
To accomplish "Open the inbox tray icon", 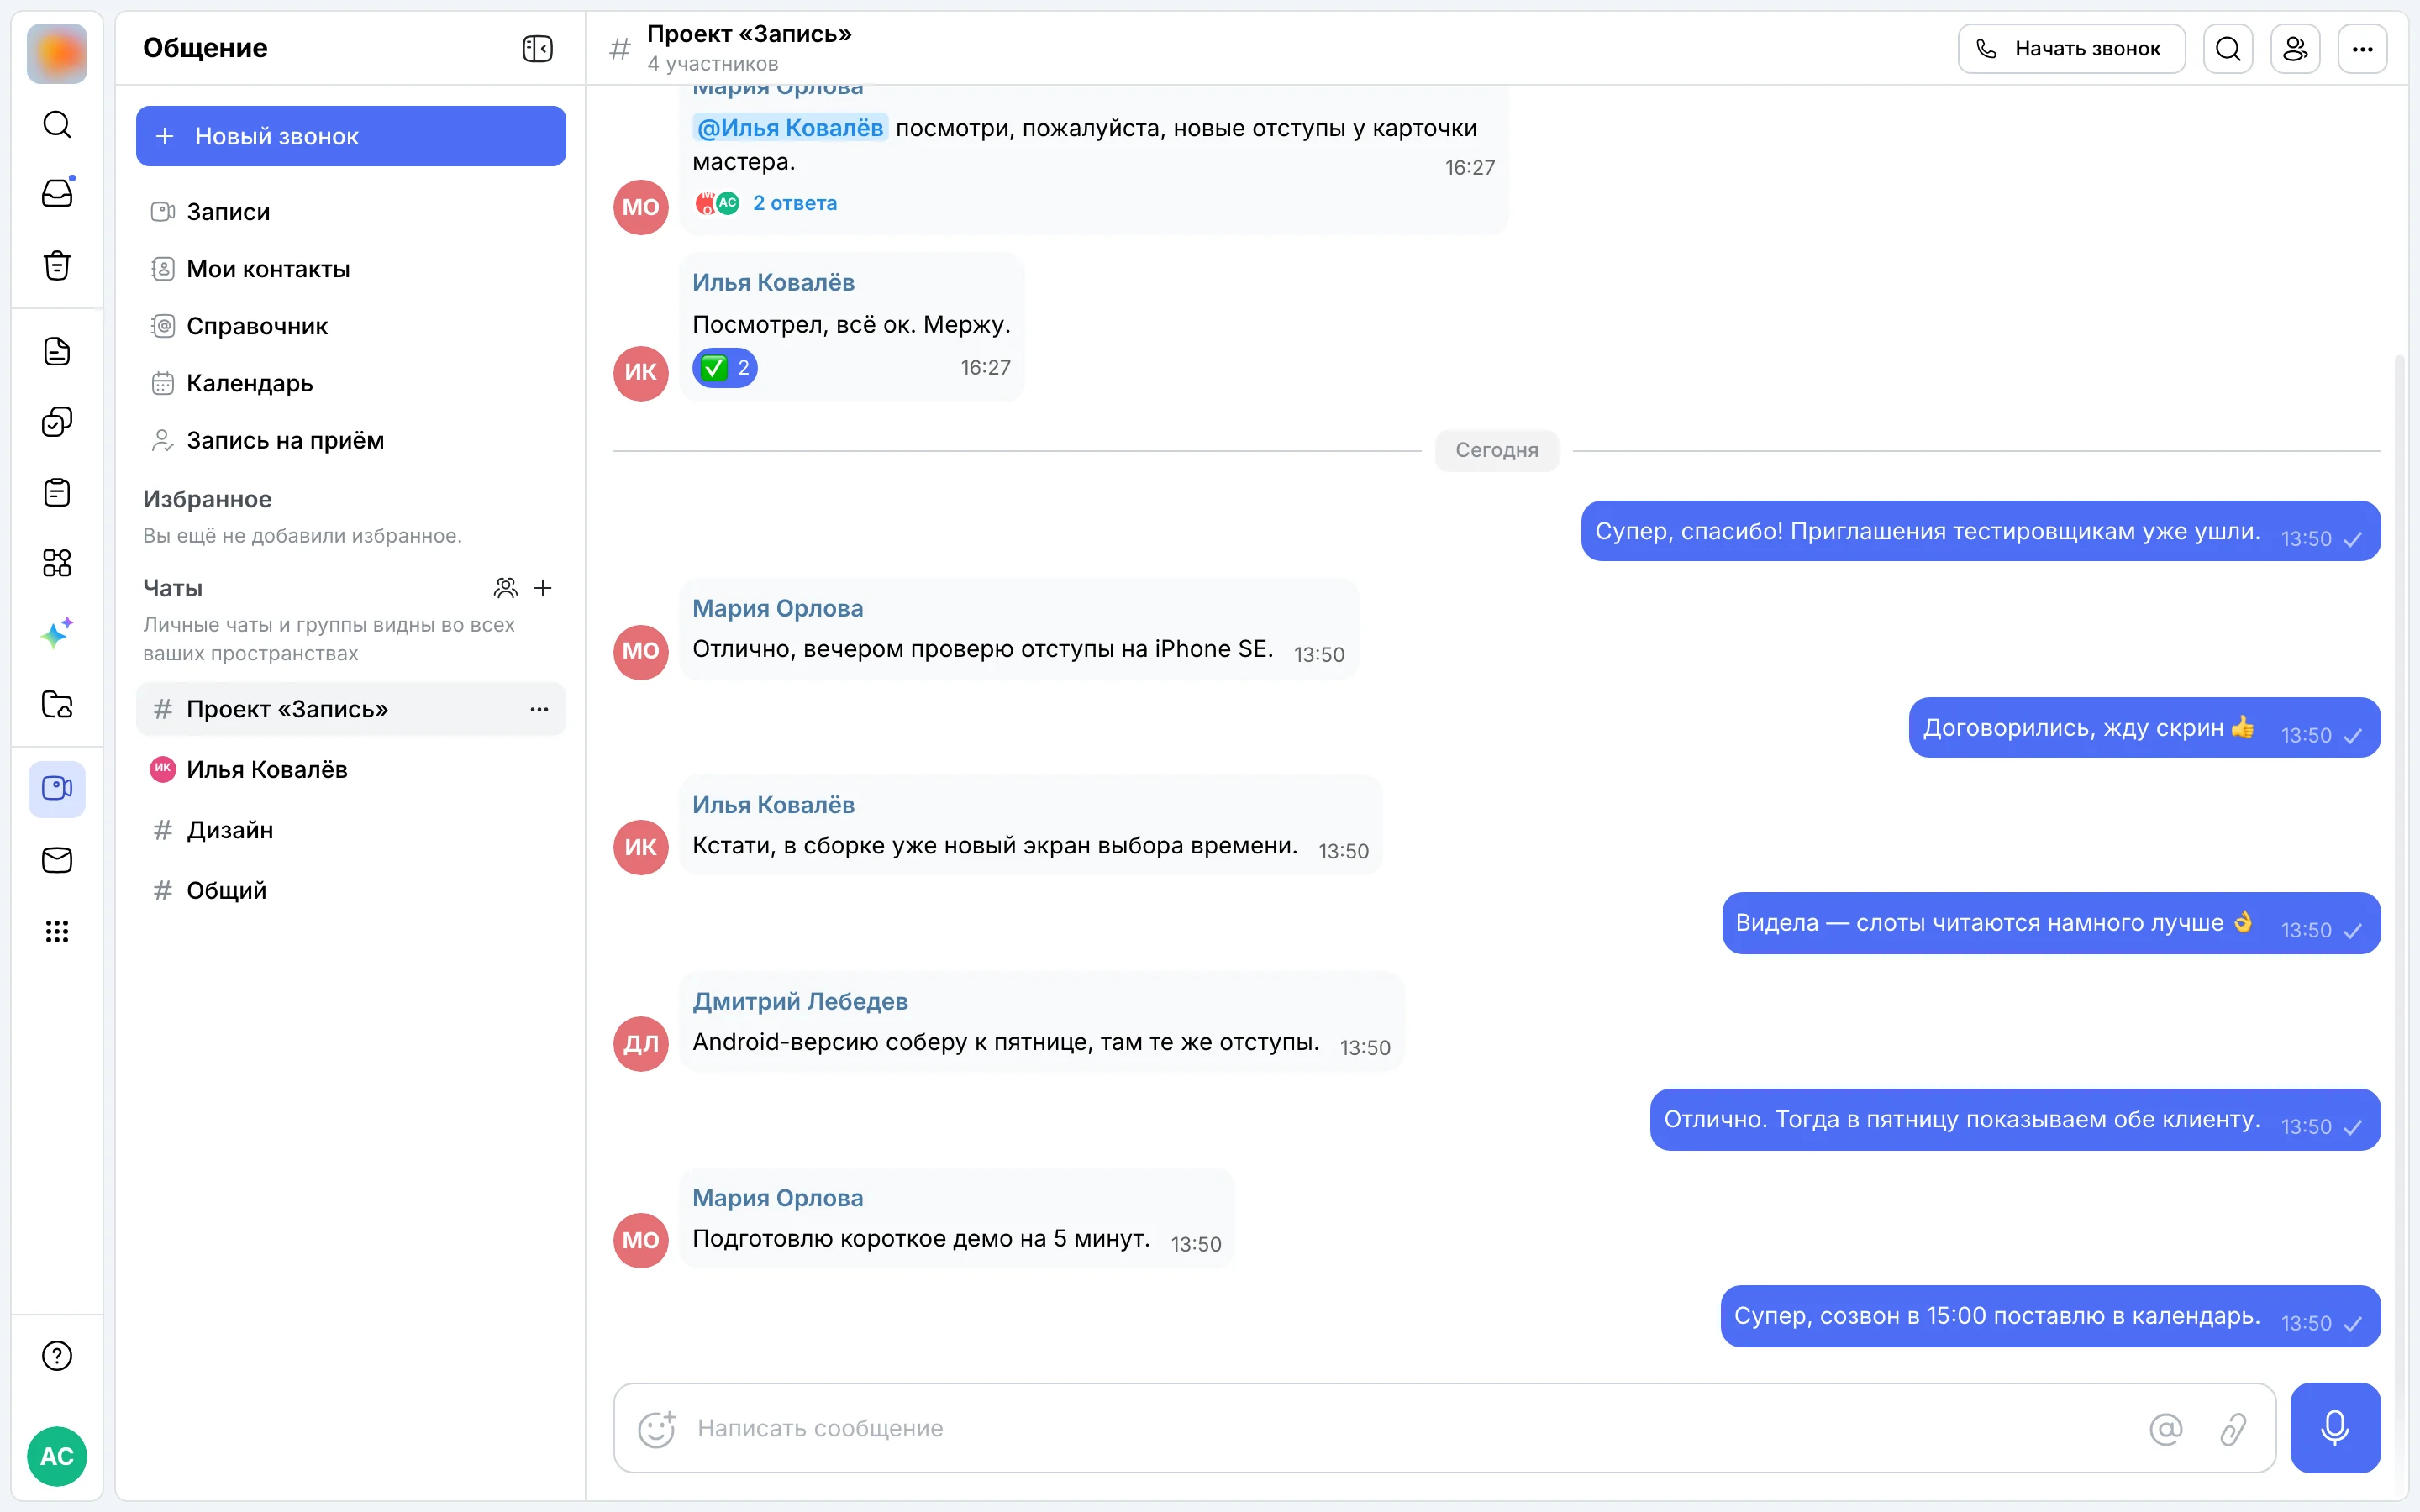I will [x=57, y=193].
